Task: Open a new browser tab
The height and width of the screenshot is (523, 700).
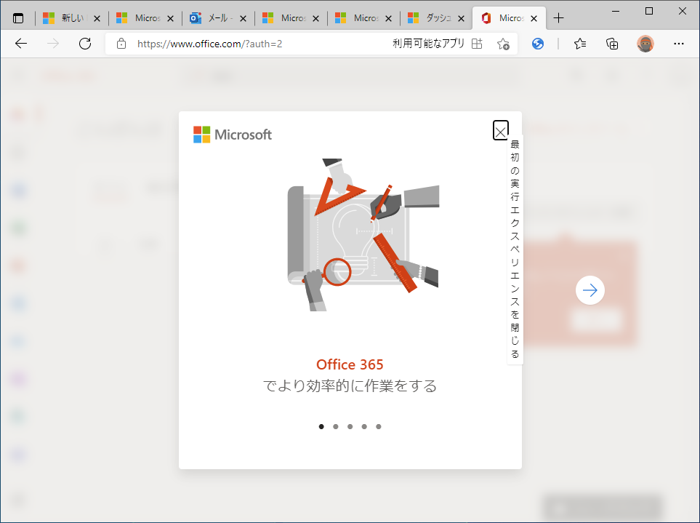Action: click(558, 18)
